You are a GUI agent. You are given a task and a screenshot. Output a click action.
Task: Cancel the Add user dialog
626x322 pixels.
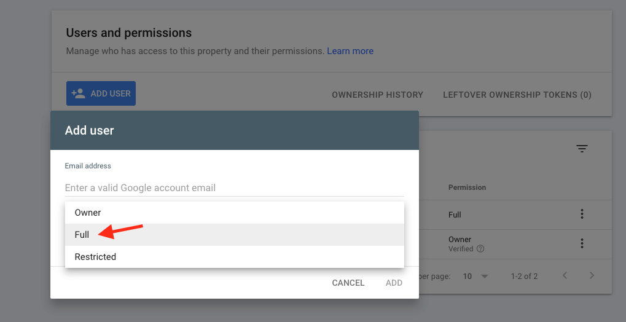click(348, 283)
